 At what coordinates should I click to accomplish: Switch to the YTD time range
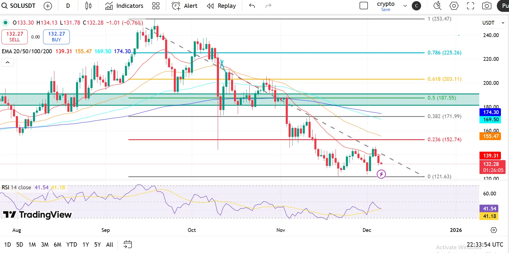[72, 245]
